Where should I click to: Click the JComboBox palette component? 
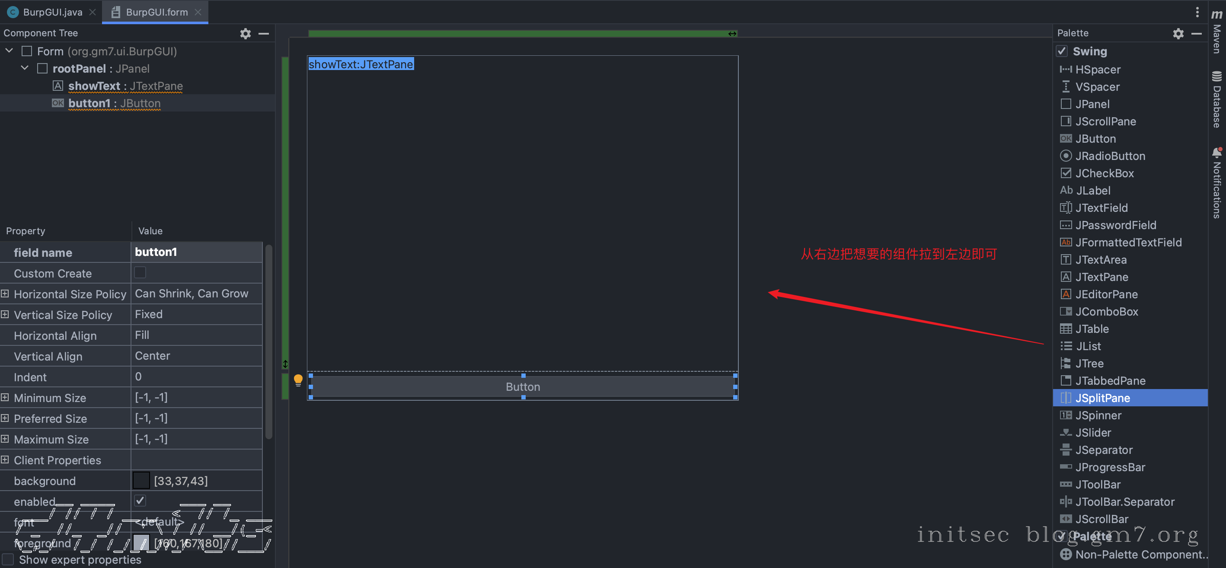click(1106, 312)
